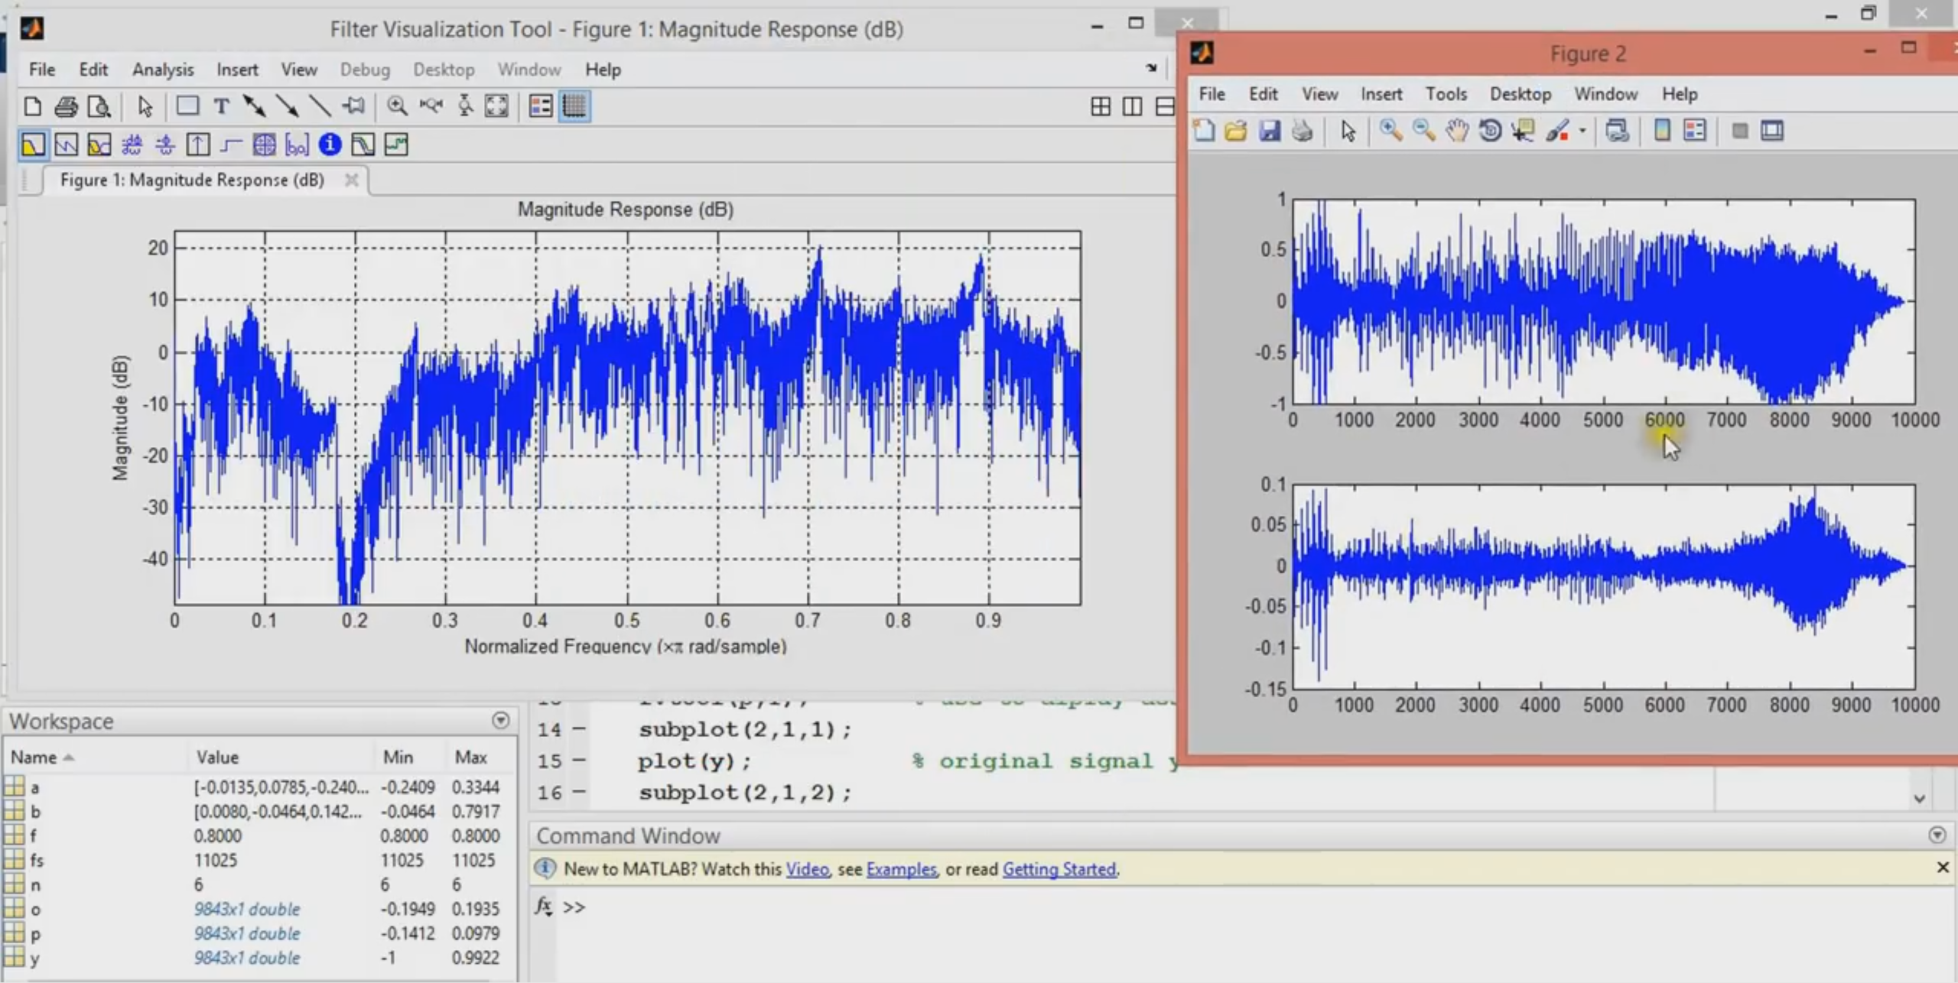Viewport: 1958px width, 983px height.
Task: Toggle Edit Plot arrow in Filter Visualization Tool
Action: point(145,106)
